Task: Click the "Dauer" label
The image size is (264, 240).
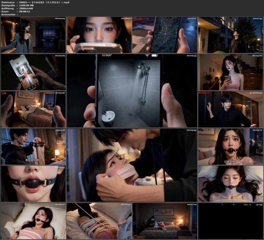Action: point(5,11)
